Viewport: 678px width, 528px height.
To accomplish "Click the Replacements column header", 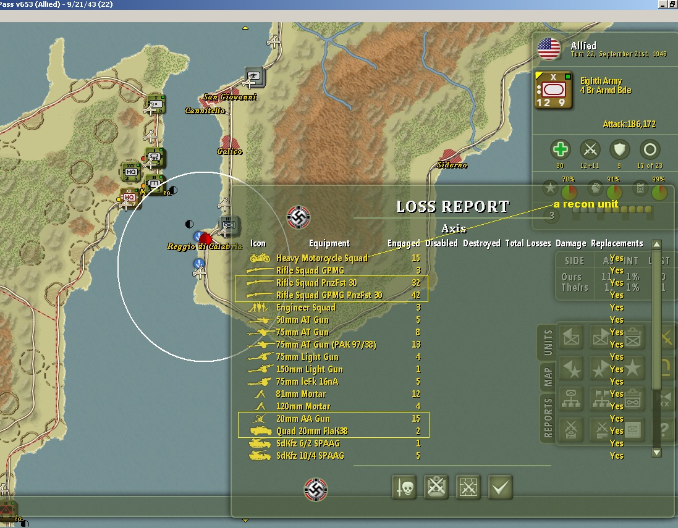I will (x=617, y=243).
